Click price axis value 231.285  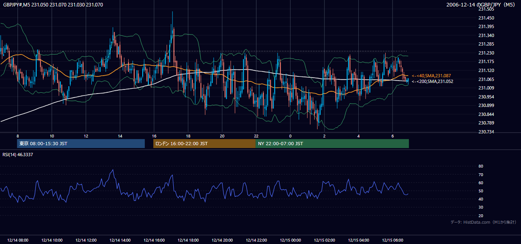point(486,44)
